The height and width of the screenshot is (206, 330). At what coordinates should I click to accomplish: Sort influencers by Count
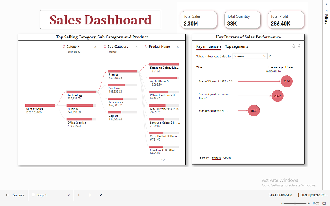tap(227, 158)
